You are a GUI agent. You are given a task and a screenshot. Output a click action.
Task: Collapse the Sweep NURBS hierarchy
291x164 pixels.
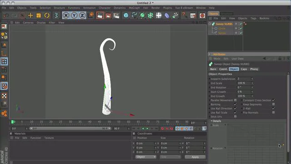pos(210,24)
